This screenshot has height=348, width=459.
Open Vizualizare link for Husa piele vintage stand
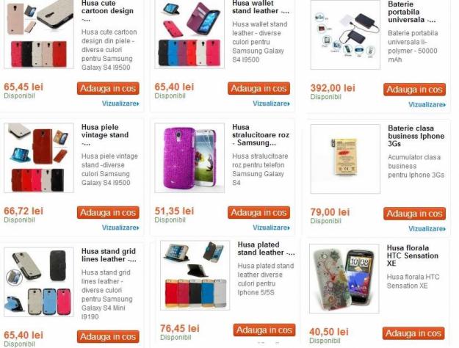[x=120, y=228]
